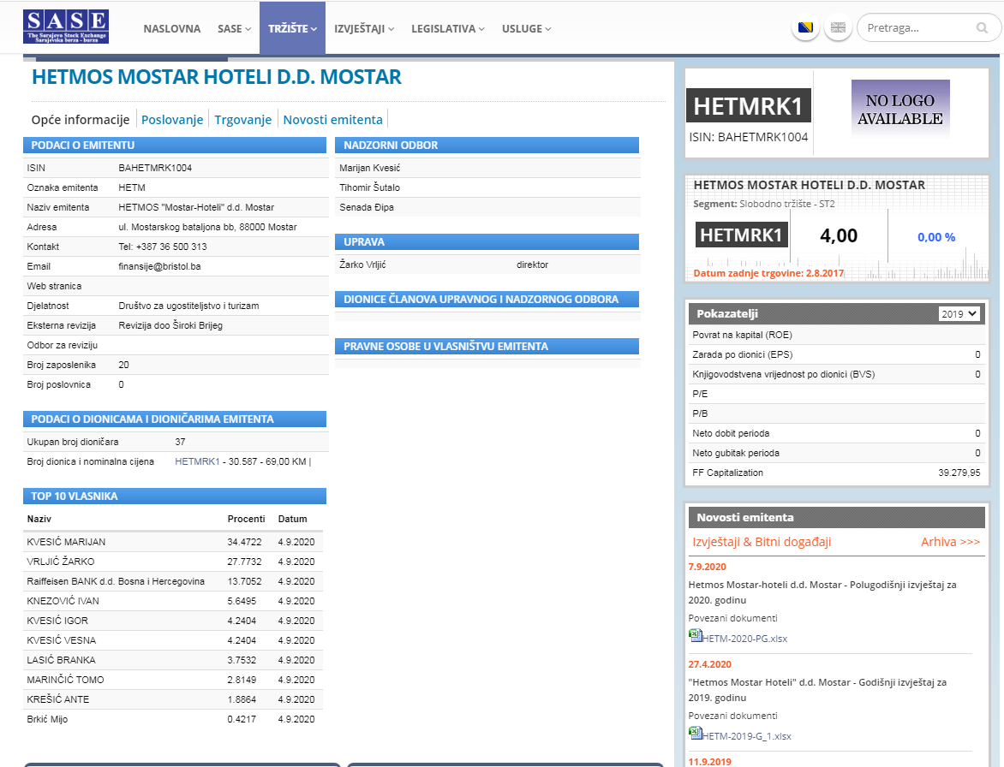The image size is (1004, 767).
Task: Click supervisory board member Senada Đipa
Action: [x=367, y=207]
